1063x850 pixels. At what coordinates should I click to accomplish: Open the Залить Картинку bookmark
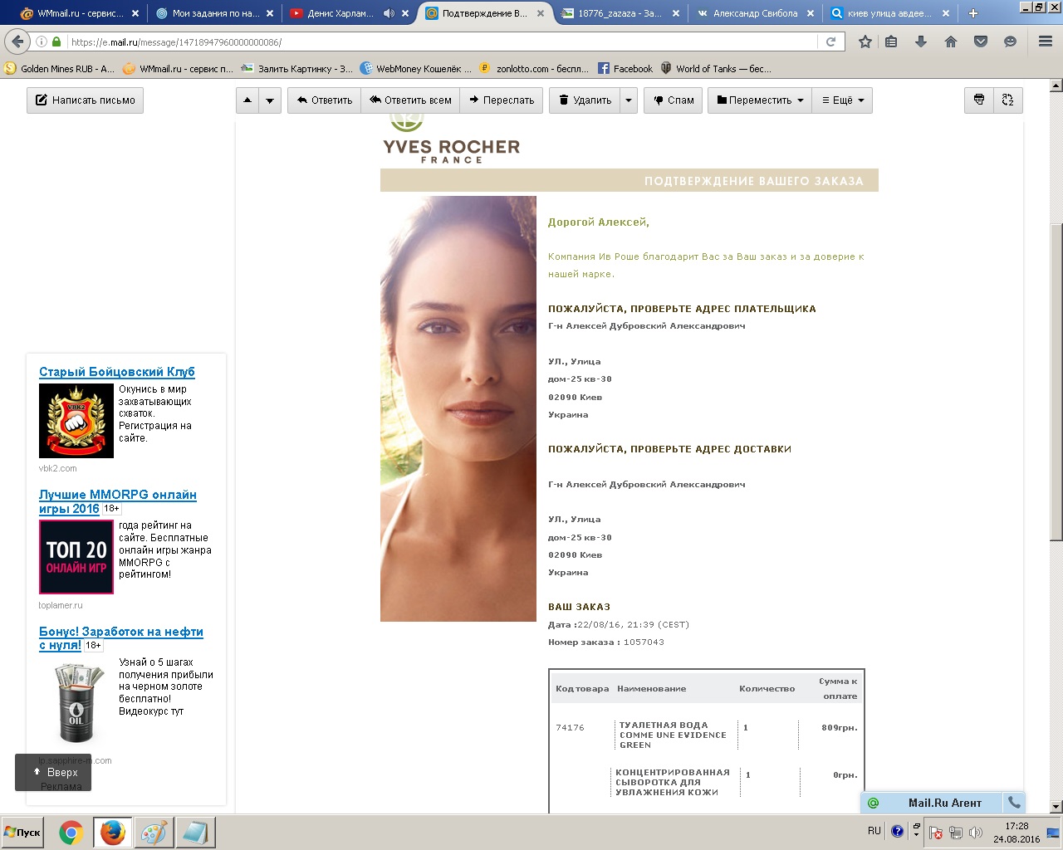pos(296,69)
